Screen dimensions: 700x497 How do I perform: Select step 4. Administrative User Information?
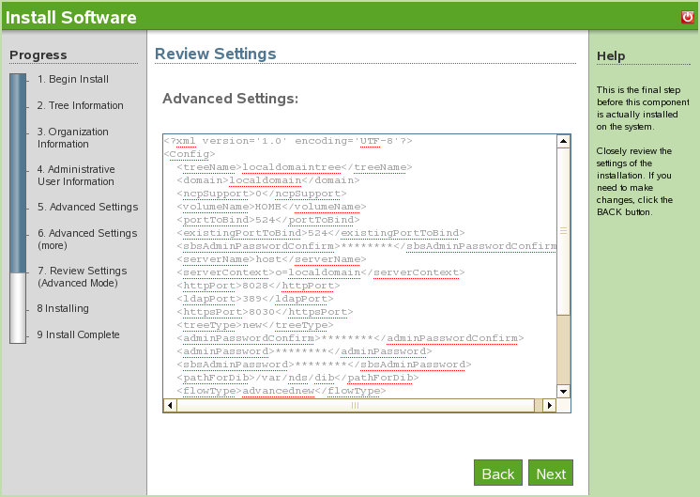click(76, 175)
